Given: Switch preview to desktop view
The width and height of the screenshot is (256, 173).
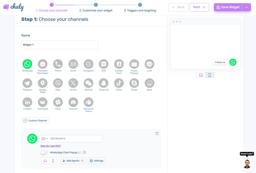Looking at the screenshot, I should (201, 75).
